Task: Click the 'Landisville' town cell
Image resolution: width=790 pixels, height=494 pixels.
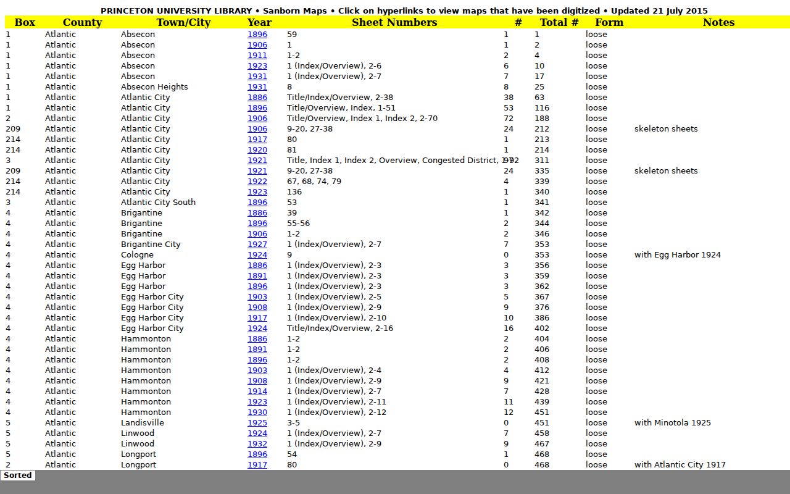Action: 143,423
